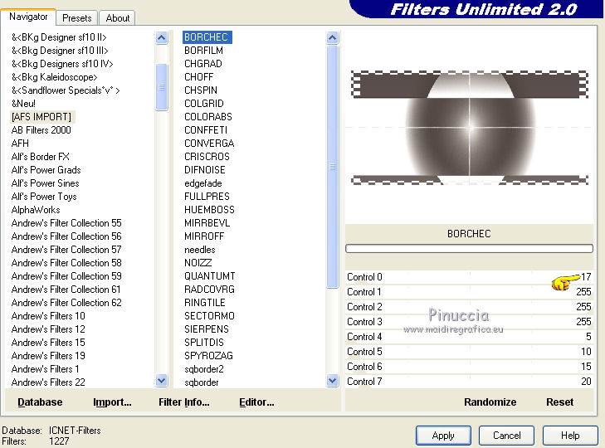Adjust the Control 4 slider
Screen dimensions: 605x448
point(469,337)
